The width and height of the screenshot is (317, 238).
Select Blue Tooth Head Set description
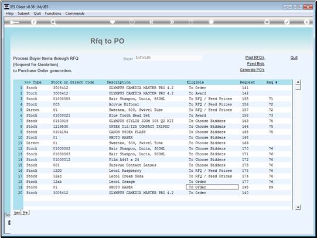tap(129, 115)
